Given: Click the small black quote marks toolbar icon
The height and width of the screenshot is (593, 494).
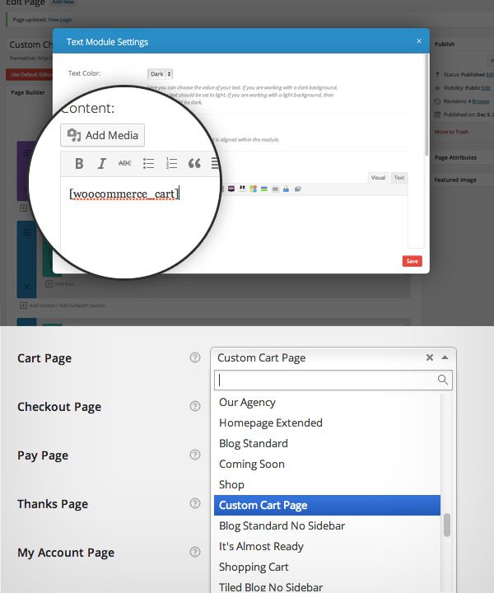Looking at the screenshot, I should (242, 189).
